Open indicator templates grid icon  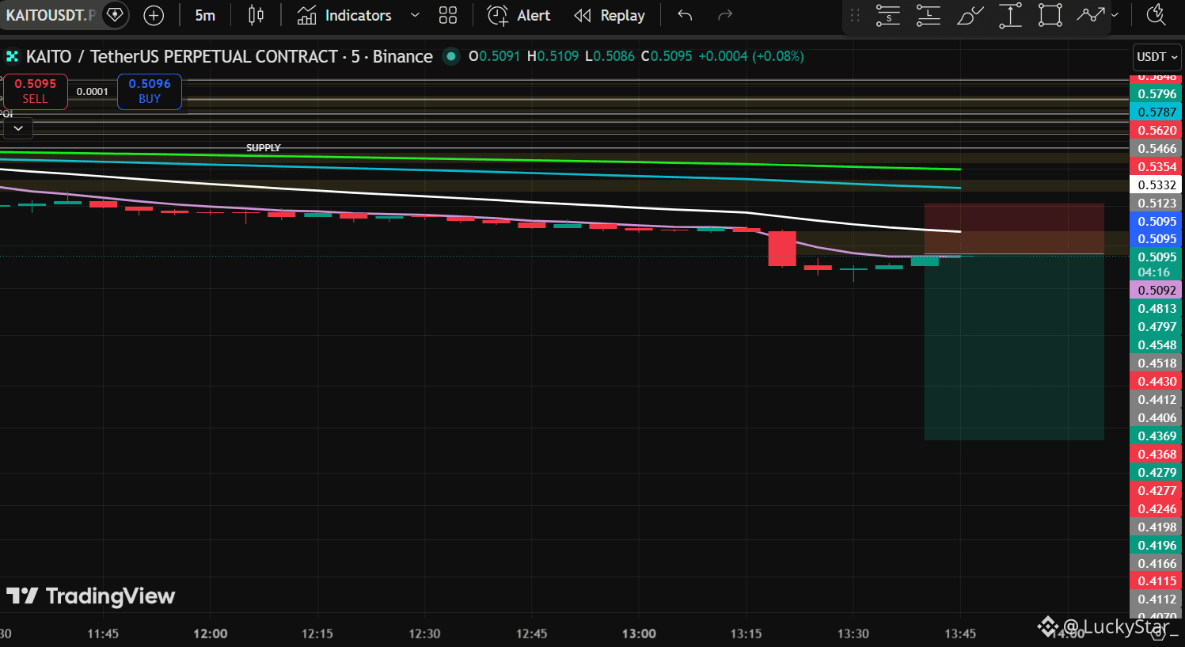[448, 15]
